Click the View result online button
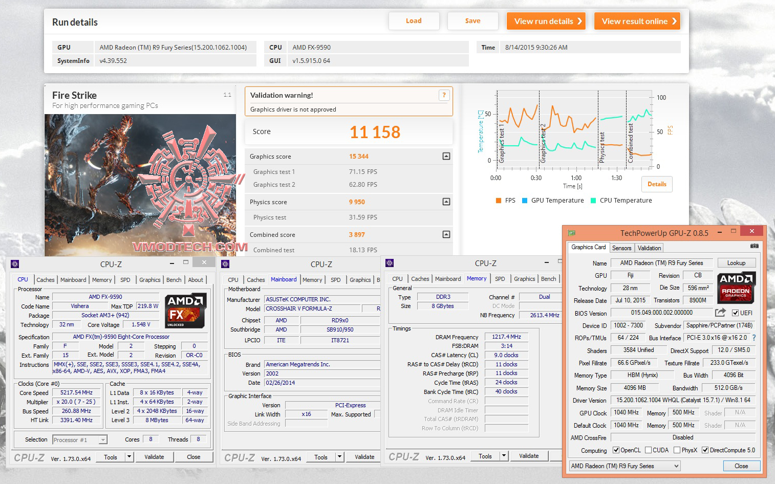The width and height of the screenshot is (775, 484). [x=637, y=21]
